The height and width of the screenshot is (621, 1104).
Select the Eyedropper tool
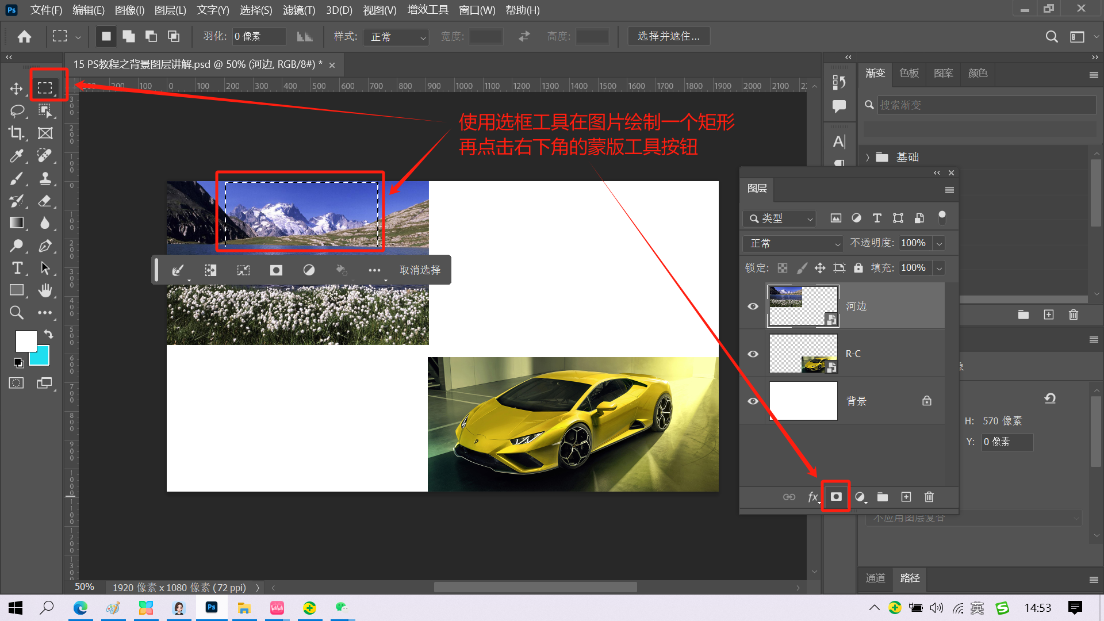click(x=16, y=155)
